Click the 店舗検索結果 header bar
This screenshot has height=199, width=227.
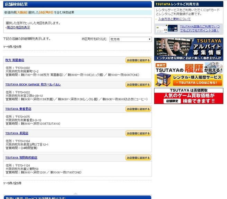pyautogui.click(x=77, y=4)
